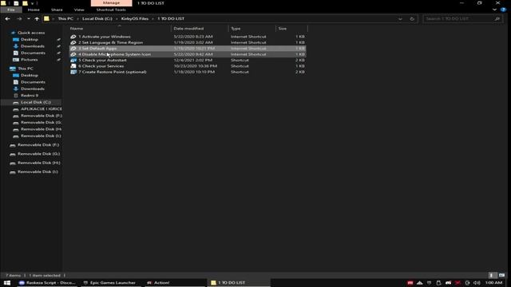Open Documents under Quick access
This screenshot has height=287, width=511.
click(x=33, y=53)
